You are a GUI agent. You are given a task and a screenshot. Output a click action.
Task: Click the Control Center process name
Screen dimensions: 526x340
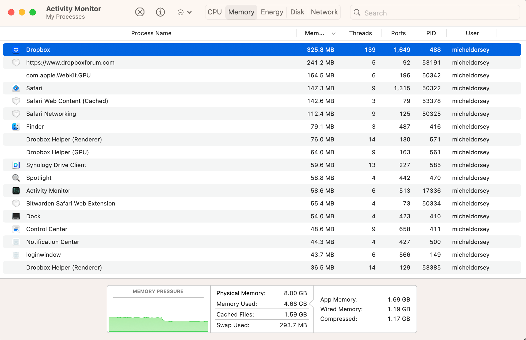(x=47, y=229)
